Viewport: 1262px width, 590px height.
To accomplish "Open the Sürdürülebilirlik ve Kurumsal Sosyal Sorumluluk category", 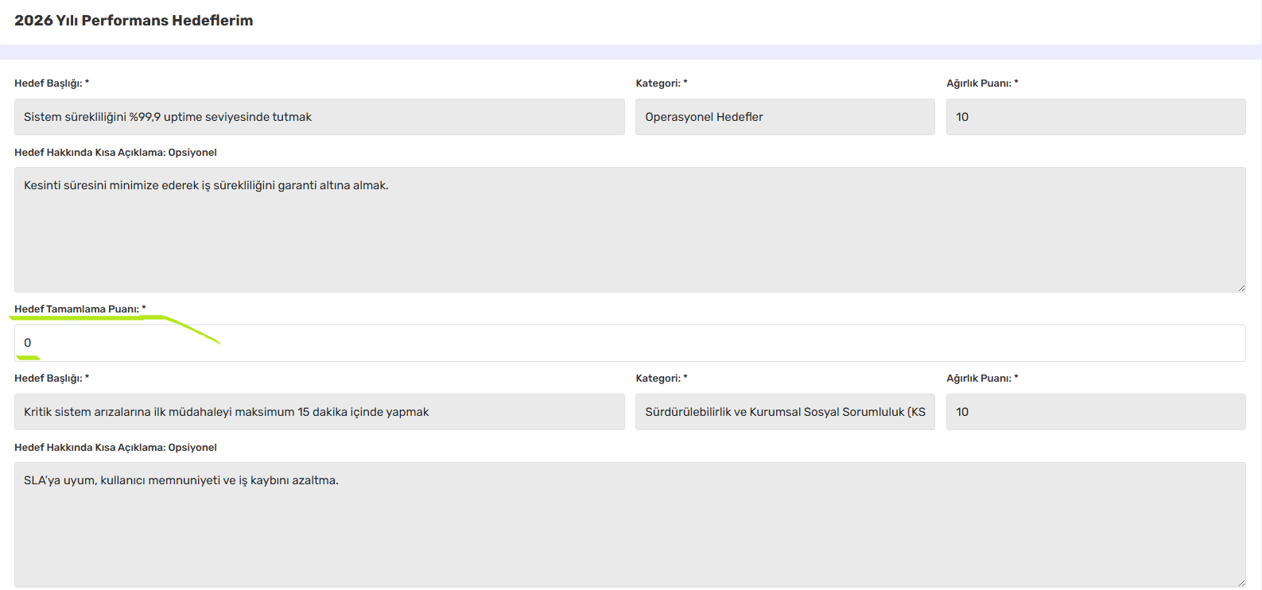I will pos(784,412).
